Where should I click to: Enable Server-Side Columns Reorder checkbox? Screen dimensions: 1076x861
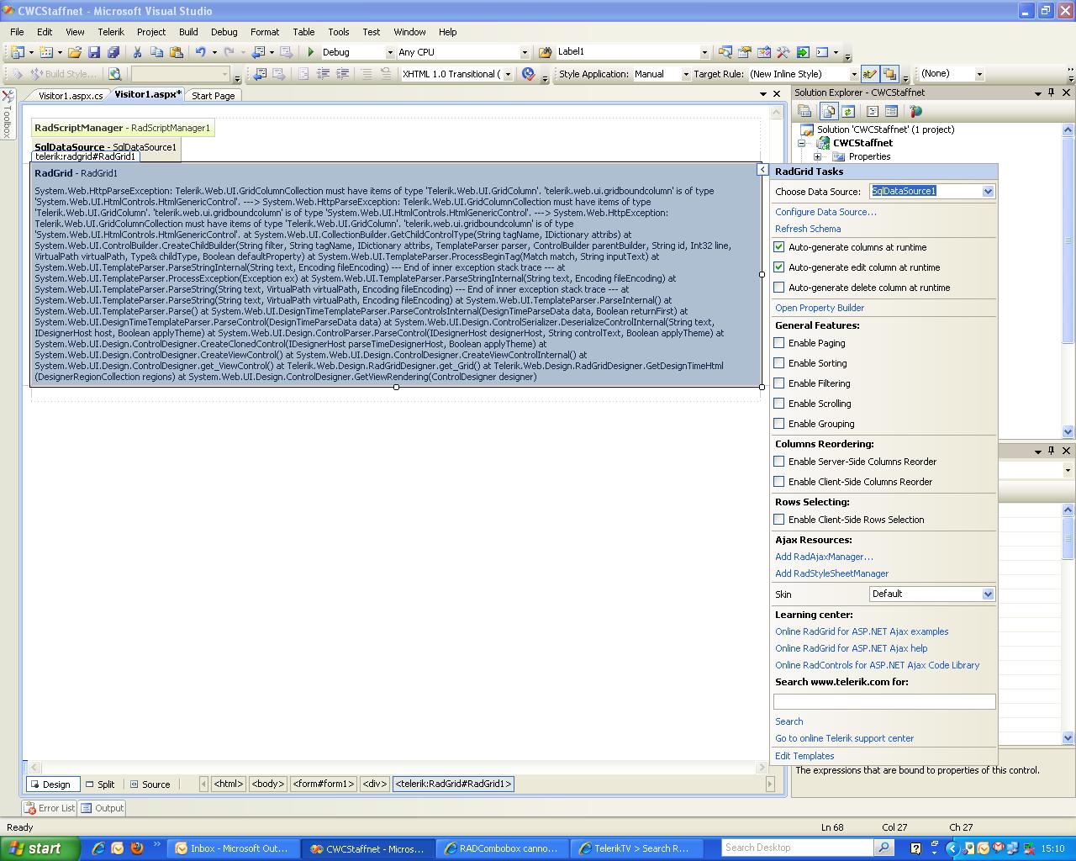[779, 462]
